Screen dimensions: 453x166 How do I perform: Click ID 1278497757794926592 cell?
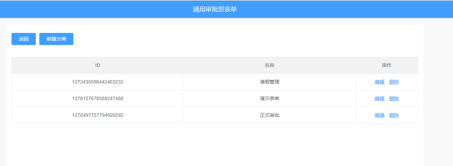pyautogui.click(x=98, y=115)
